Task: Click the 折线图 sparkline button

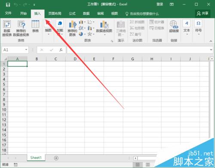Action: [137, 22]
